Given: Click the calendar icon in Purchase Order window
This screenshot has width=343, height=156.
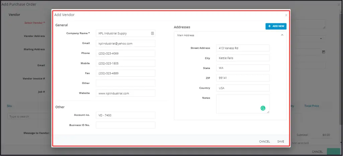Looking at the screenshot, I should pos(324,52).
